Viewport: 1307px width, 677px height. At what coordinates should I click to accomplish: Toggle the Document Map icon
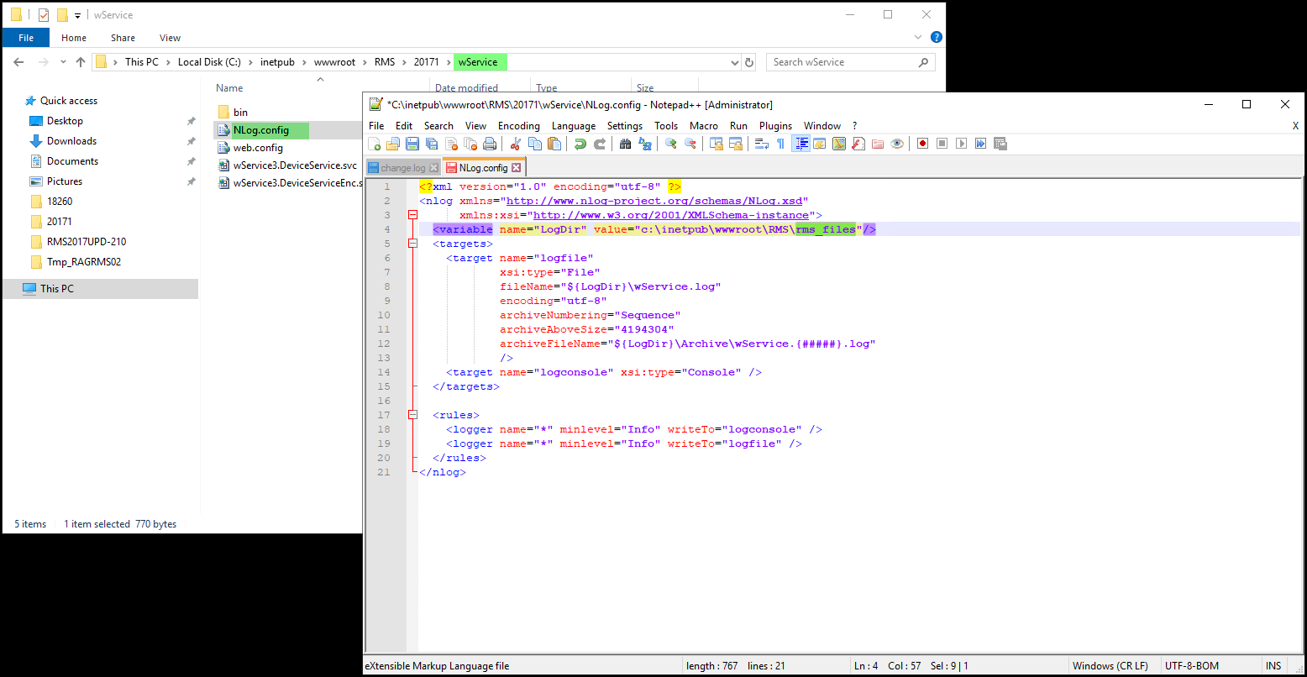point(838,144)
